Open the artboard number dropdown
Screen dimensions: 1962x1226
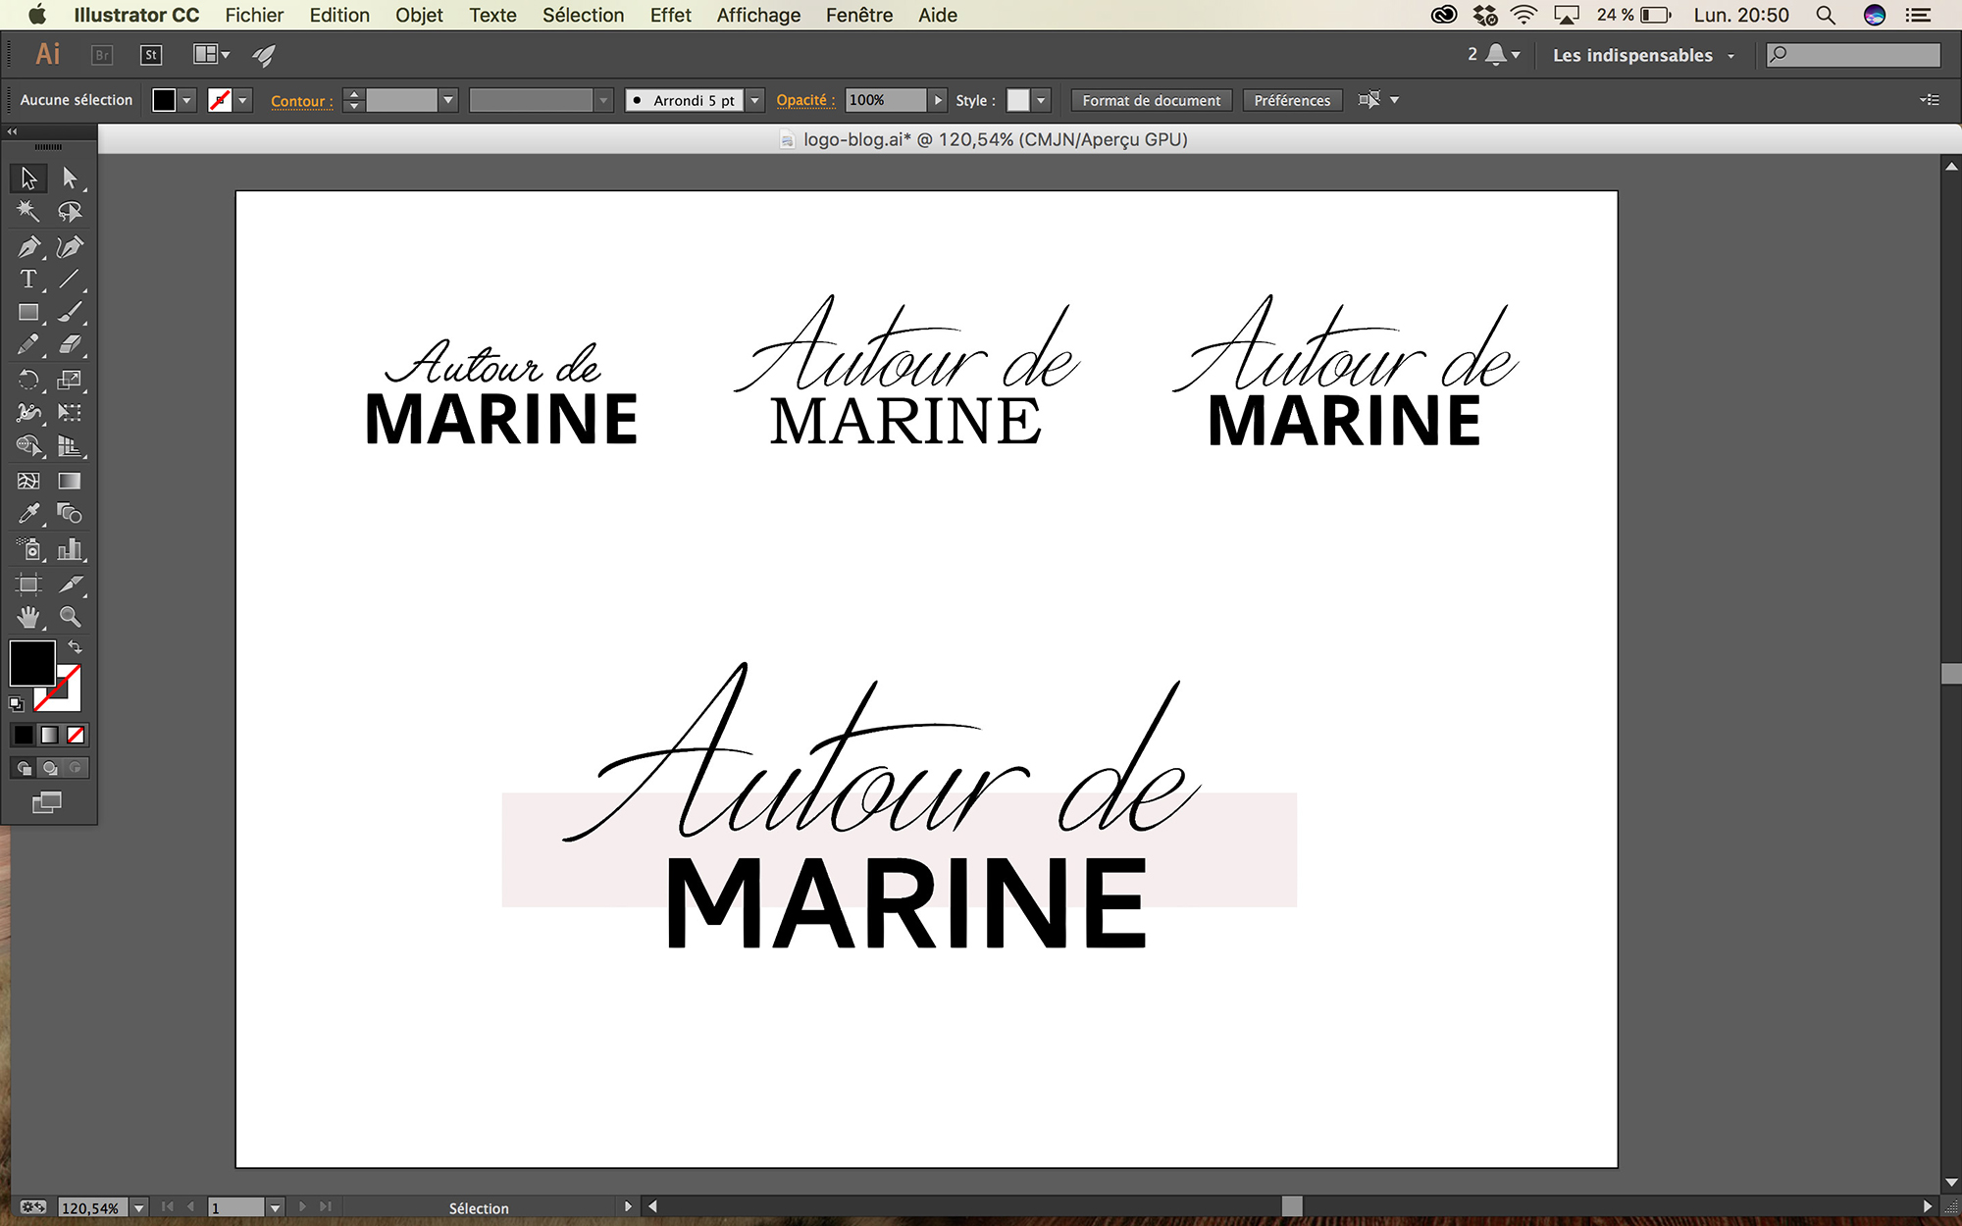[276, 1207]
